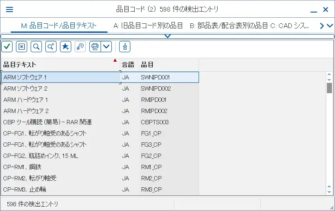Click the 品目 column header

169,64
